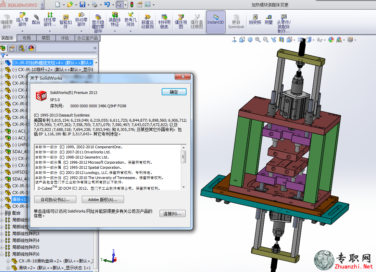Open the Save dropdown arrow
This screenshot has height=272, width=376.
coord(88,5)
